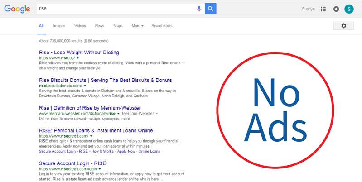Click the results count text
Image resolution: width=362 pixels, height=182 pixels.
point(74,41)
